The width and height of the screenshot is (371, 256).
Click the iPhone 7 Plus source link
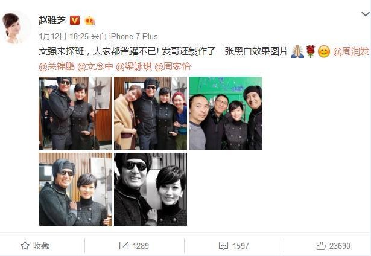point(133,36)
